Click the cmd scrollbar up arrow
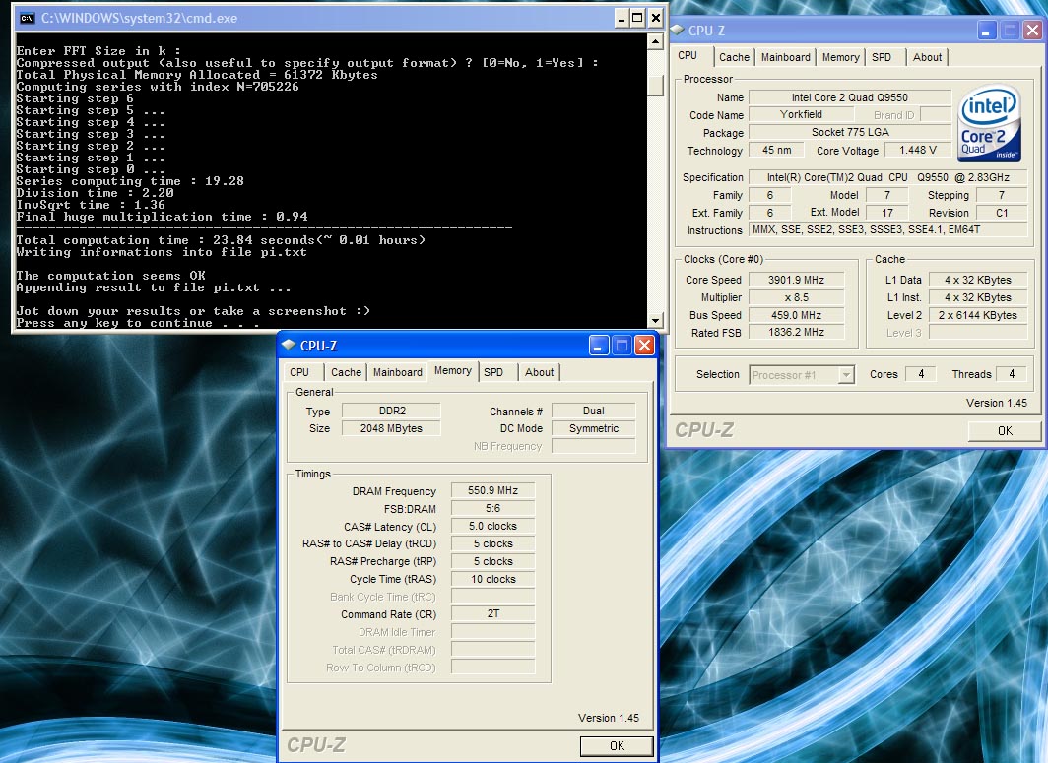 (655, 42)
